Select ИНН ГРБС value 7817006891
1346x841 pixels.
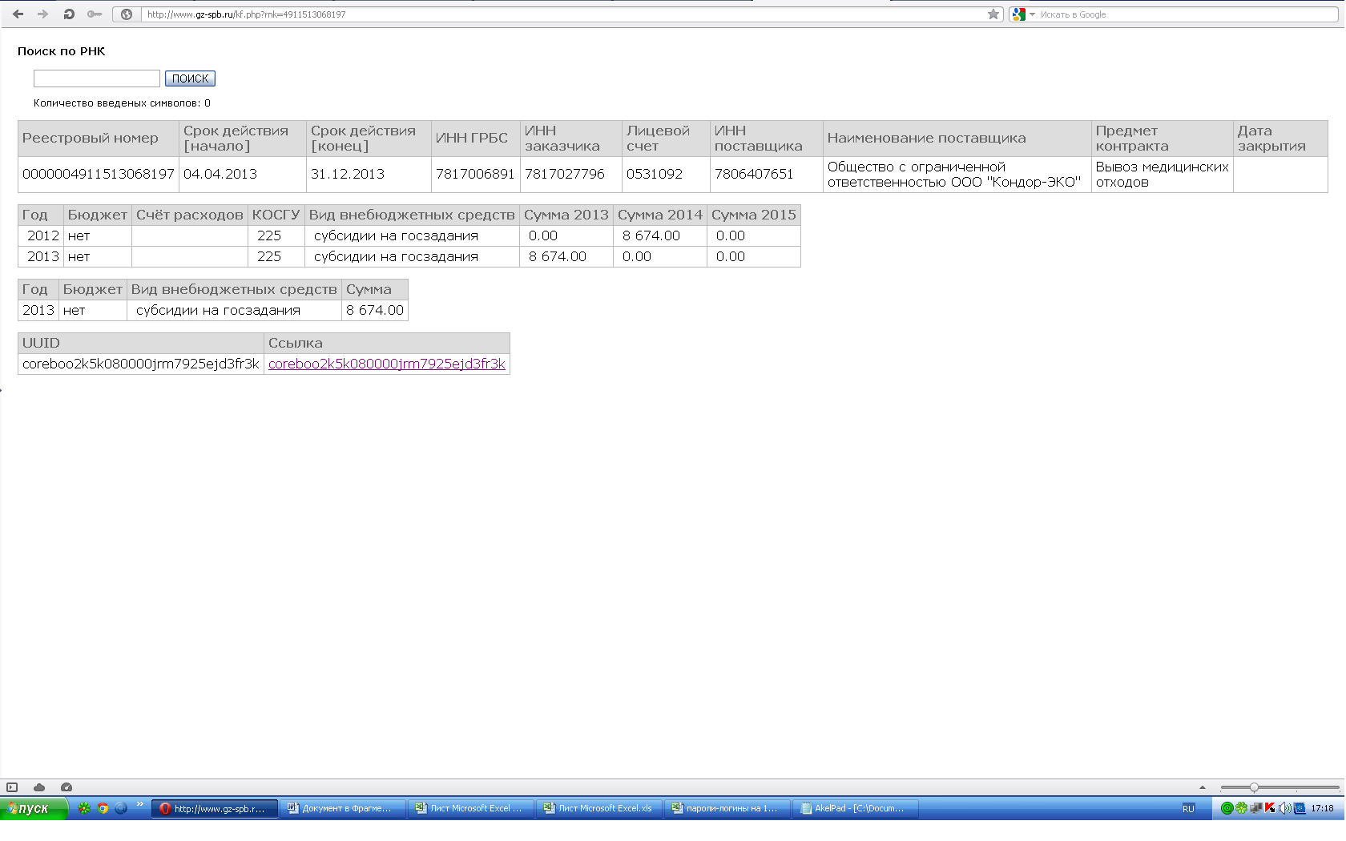476,175
